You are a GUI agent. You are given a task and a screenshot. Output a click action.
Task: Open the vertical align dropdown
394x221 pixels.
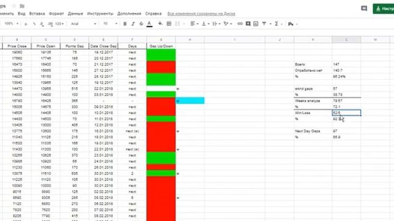205,24
